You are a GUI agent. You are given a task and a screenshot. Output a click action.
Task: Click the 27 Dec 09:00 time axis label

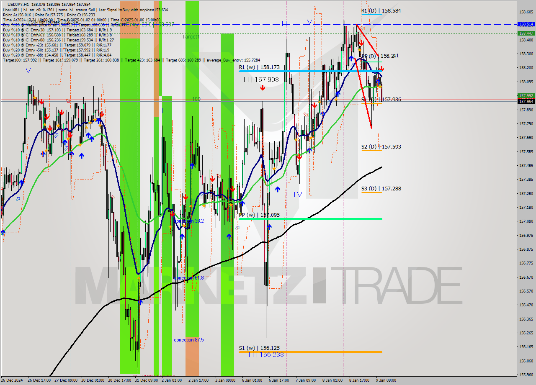tap(65, 380)
